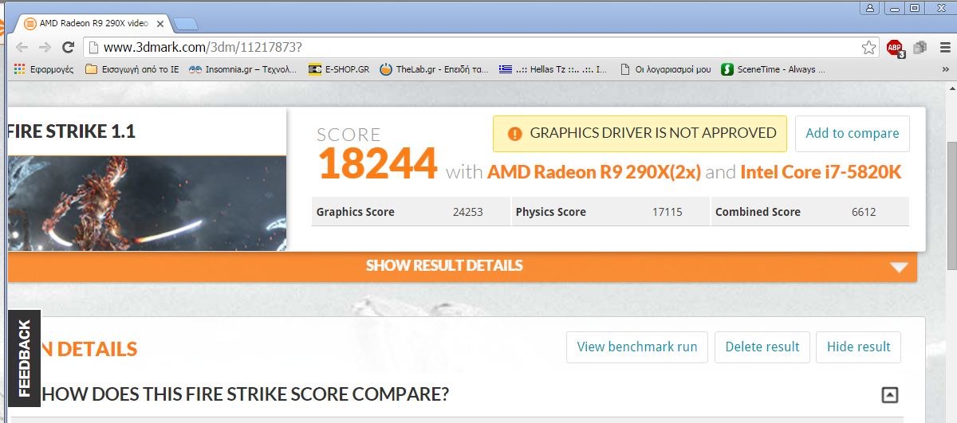Collapse the Fire Strike score comparison section

click(x=890, y=394)
